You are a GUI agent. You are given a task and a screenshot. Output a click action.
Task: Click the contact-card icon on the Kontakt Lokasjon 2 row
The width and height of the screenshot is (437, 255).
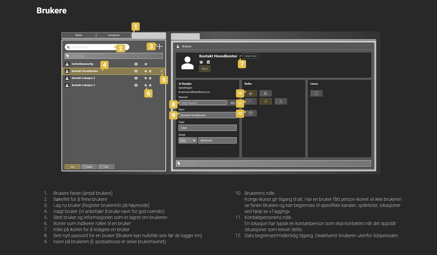(150, 78)
